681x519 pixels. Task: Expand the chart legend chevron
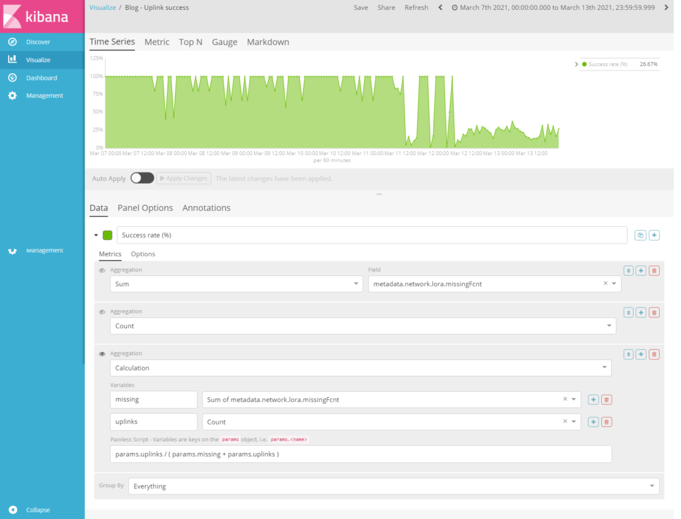[x=577, y=65]
